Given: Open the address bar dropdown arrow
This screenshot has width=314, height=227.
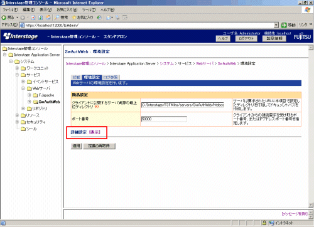Looking at the screenshot, I should 276,25.
